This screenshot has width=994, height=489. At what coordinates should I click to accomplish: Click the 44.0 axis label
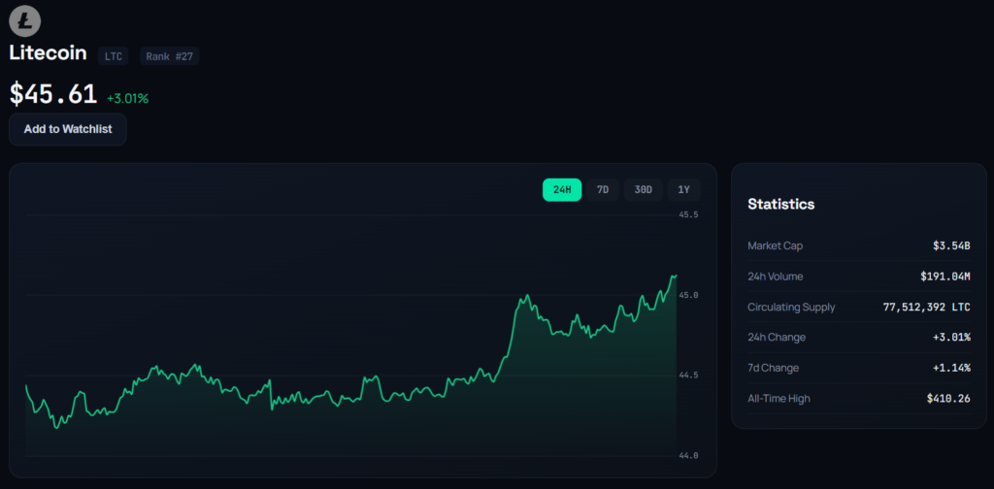click(688, 455)
